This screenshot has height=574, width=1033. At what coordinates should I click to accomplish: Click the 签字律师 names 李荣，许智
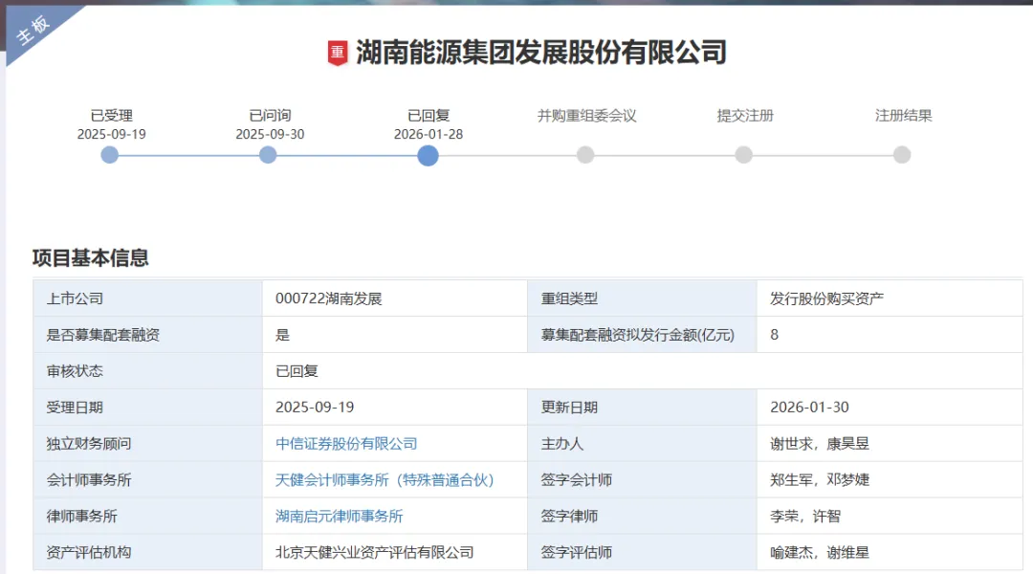(805, 516)
